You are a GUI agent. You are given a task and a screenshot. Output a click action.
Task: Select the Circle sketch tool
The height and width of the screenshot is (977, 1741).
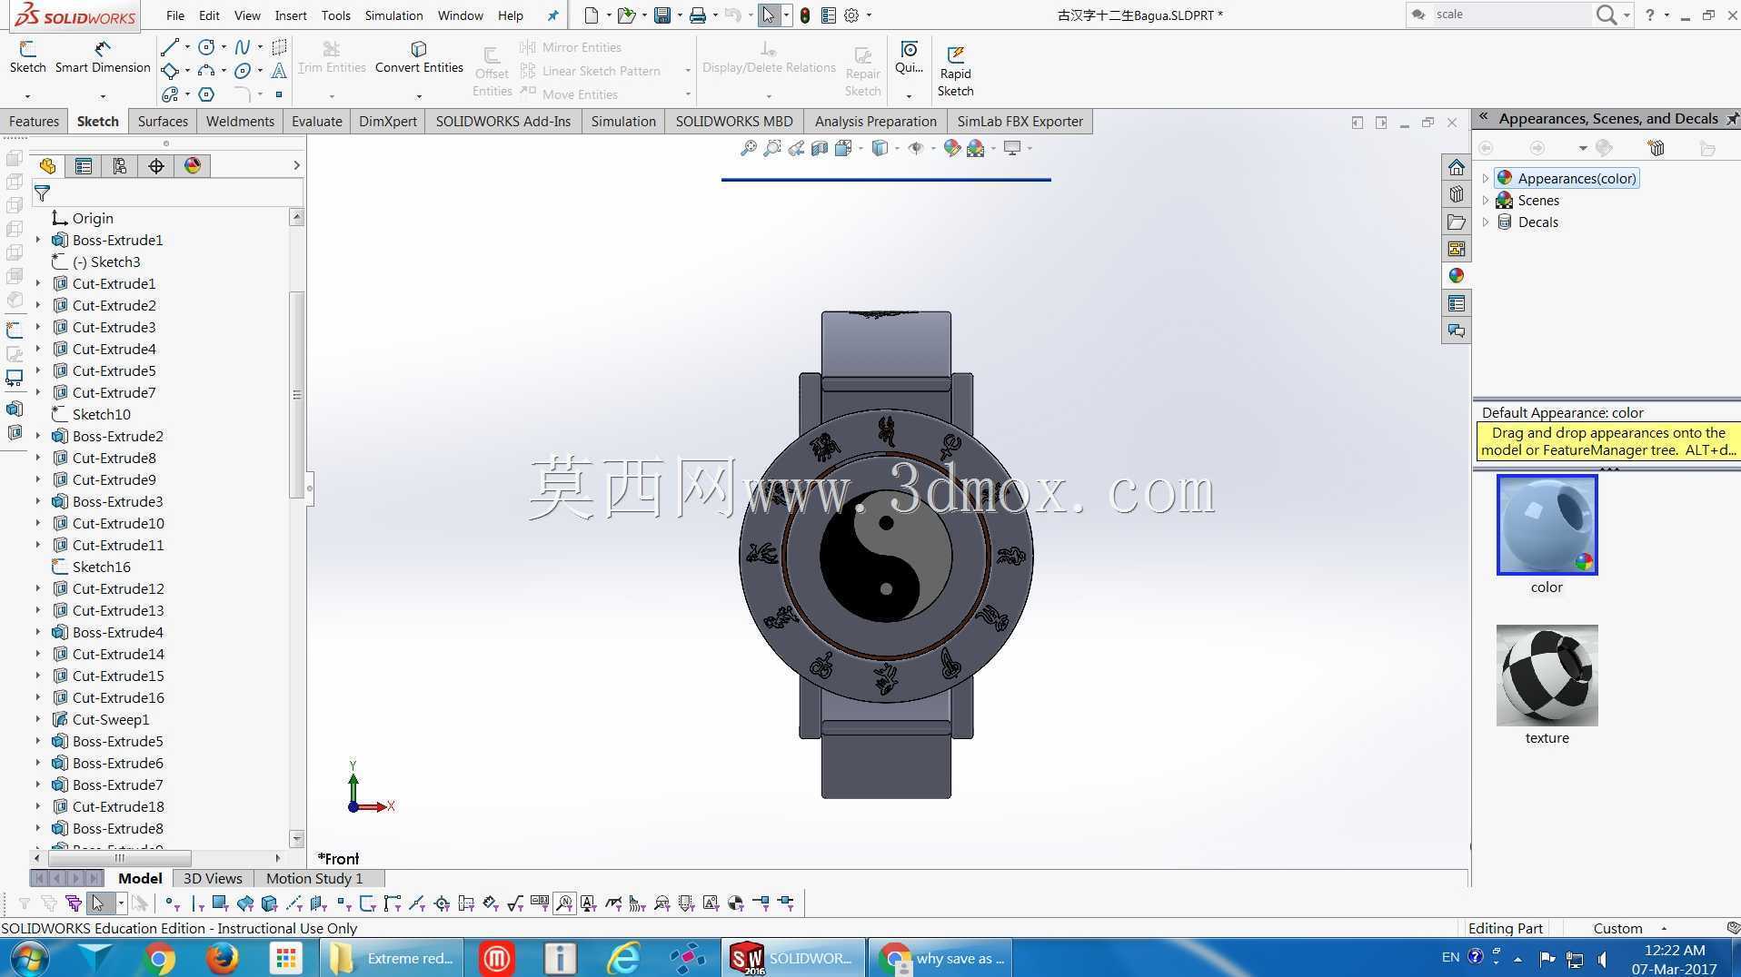click(206, 47)
